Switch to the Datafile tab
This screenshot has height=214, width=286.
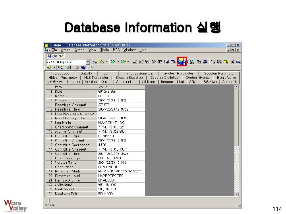point(86,73)
